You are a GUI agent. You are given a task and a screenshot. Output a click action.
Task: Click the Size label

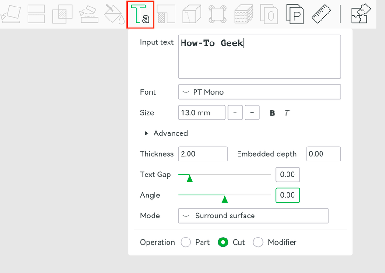point(147,112)
